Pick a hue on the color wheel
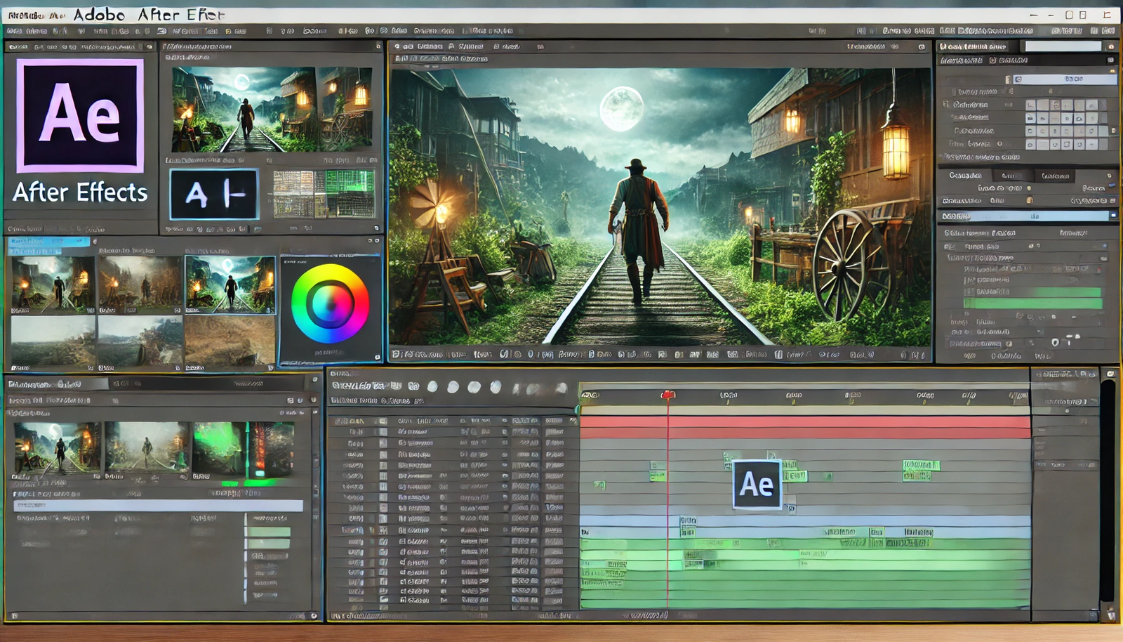 click(330, 303)
